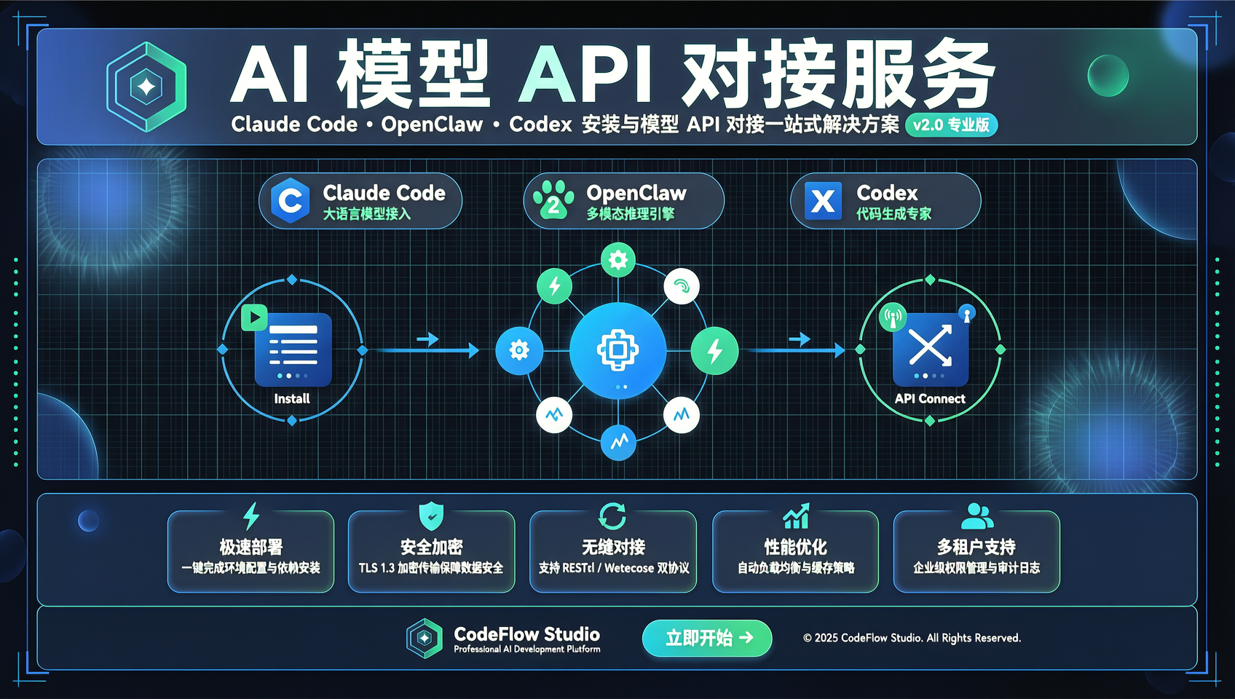
Task: Click the green antenna badge on API Connect
Action: point(893,317)
